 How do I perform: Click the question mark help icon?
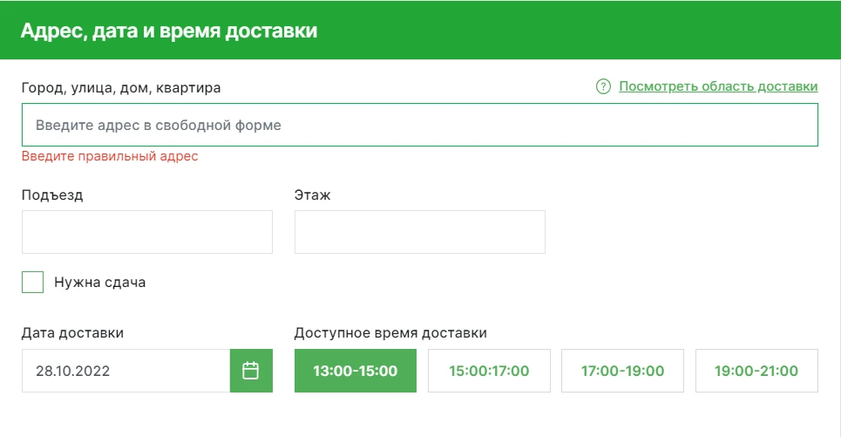tap(603, 86)
